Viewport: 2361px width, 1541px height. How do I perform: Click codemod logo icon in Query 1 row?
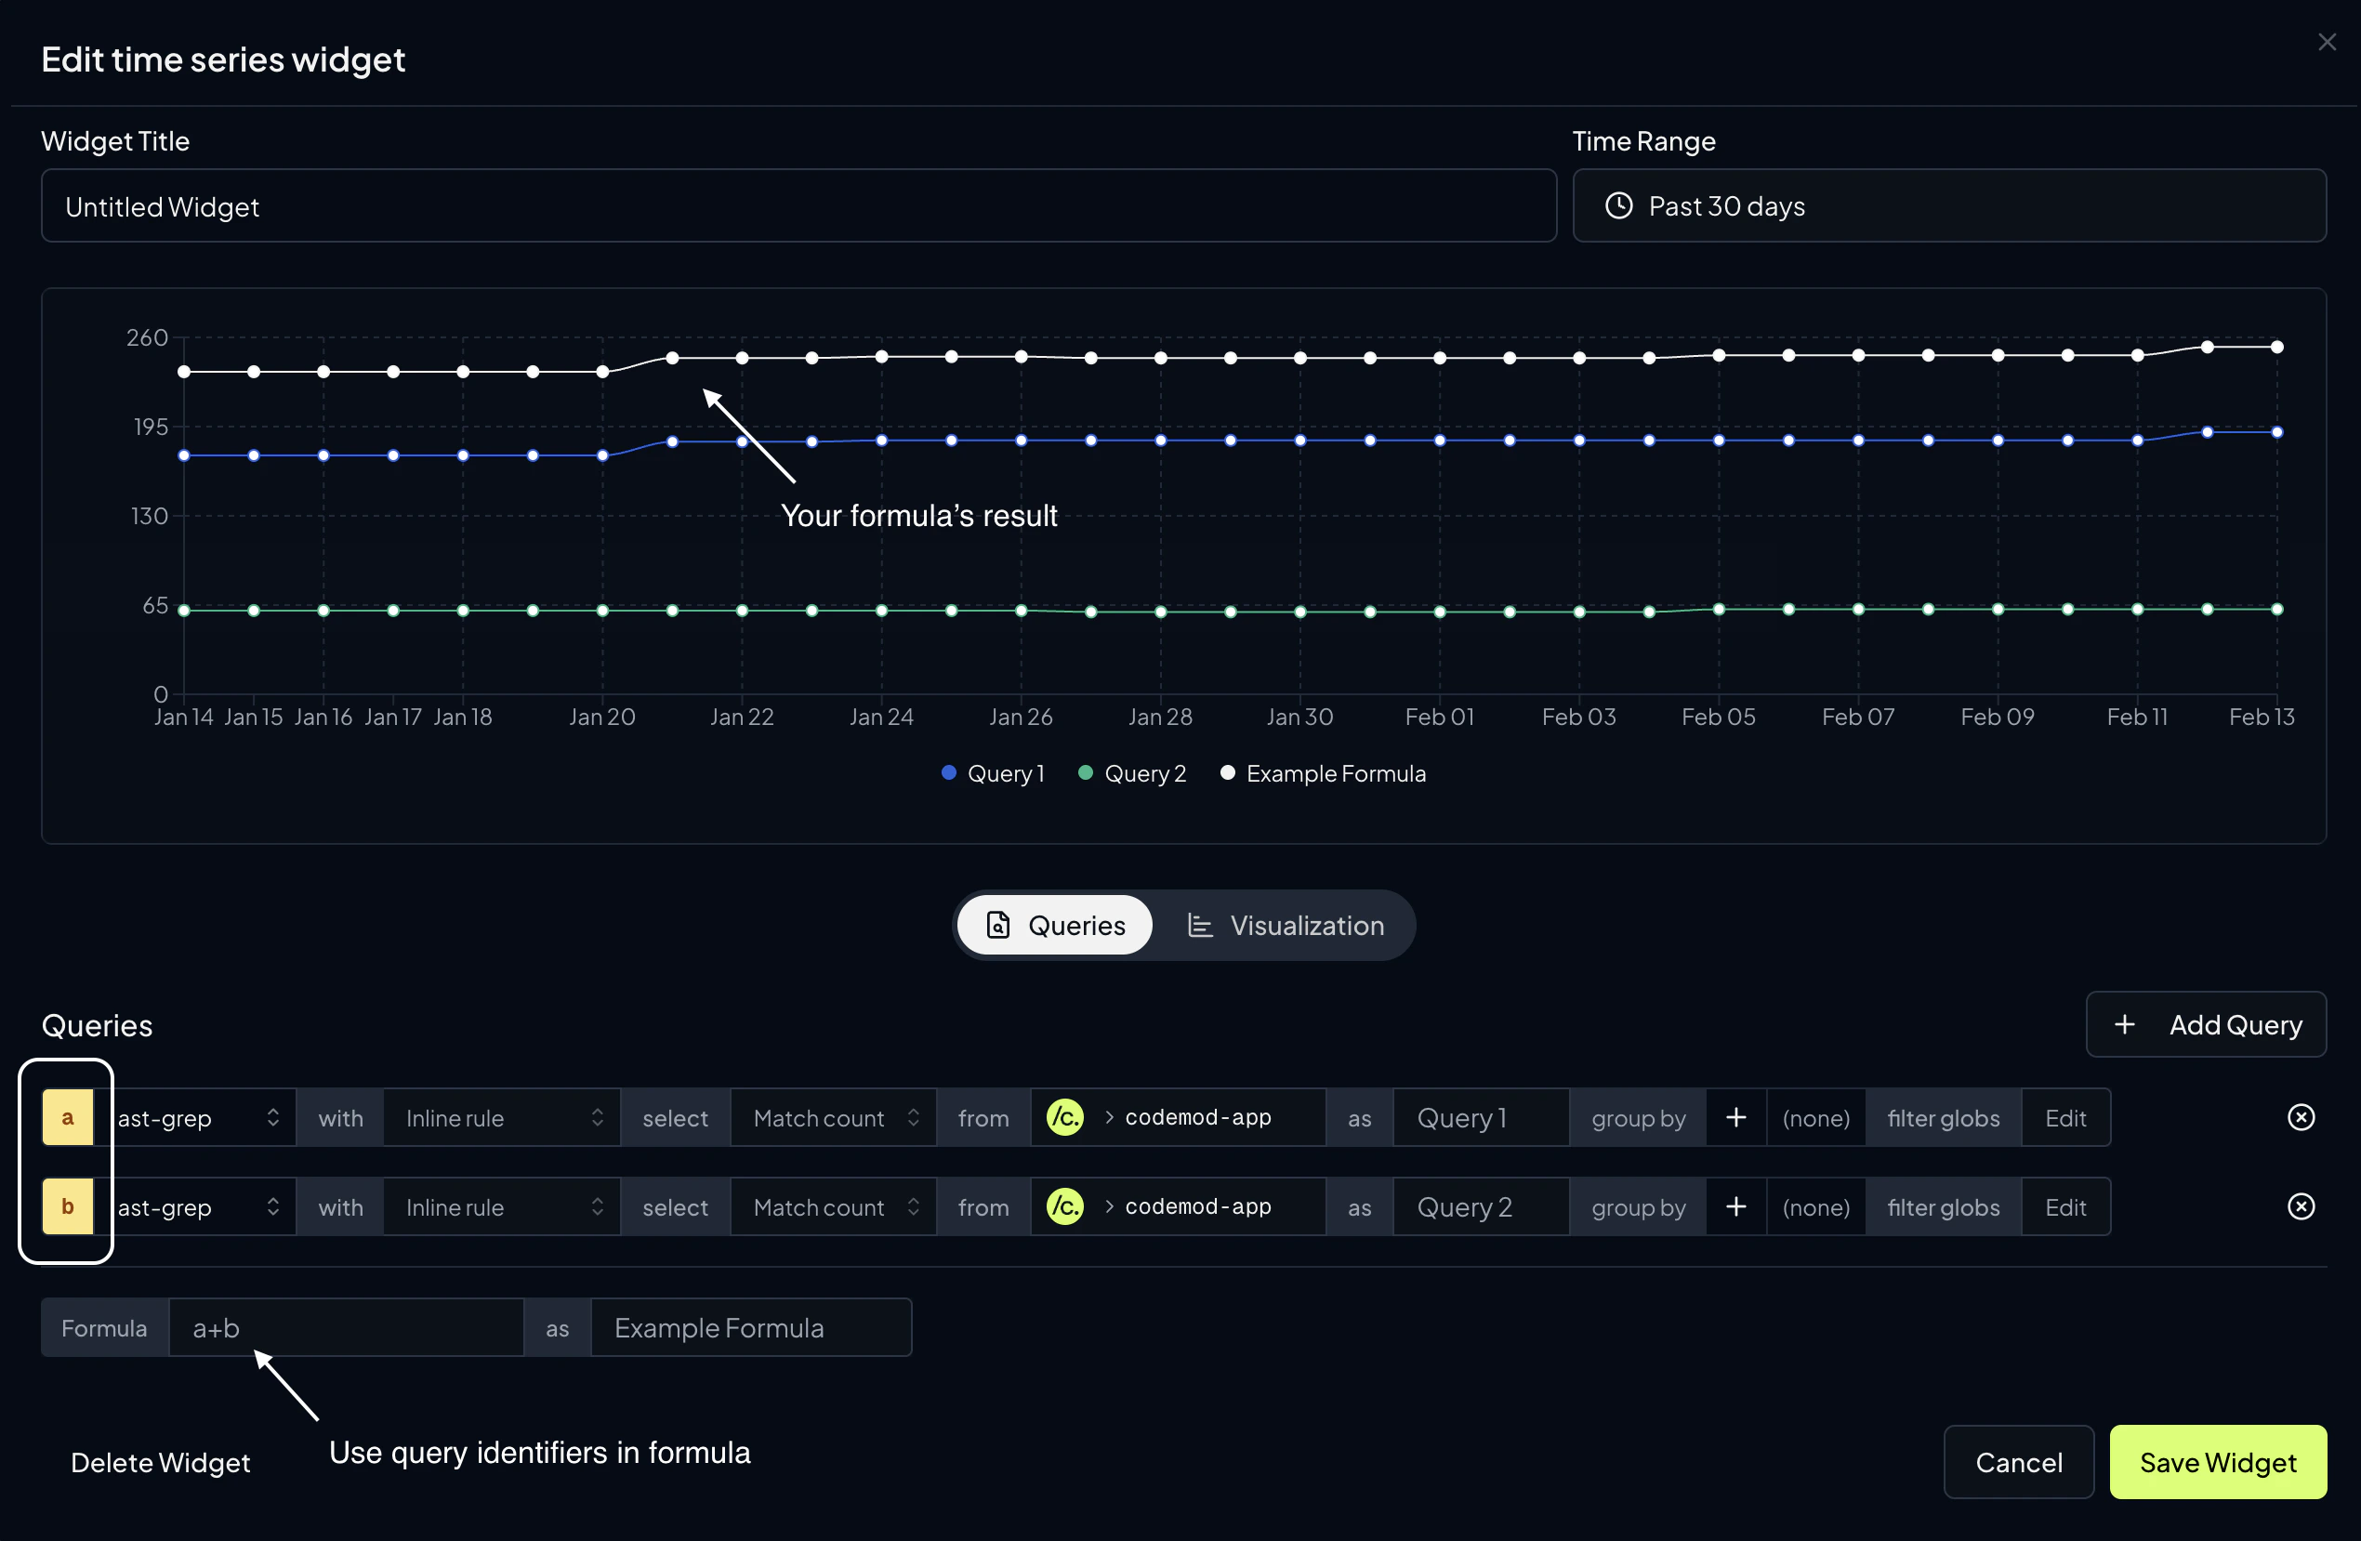point(1064,1117)
